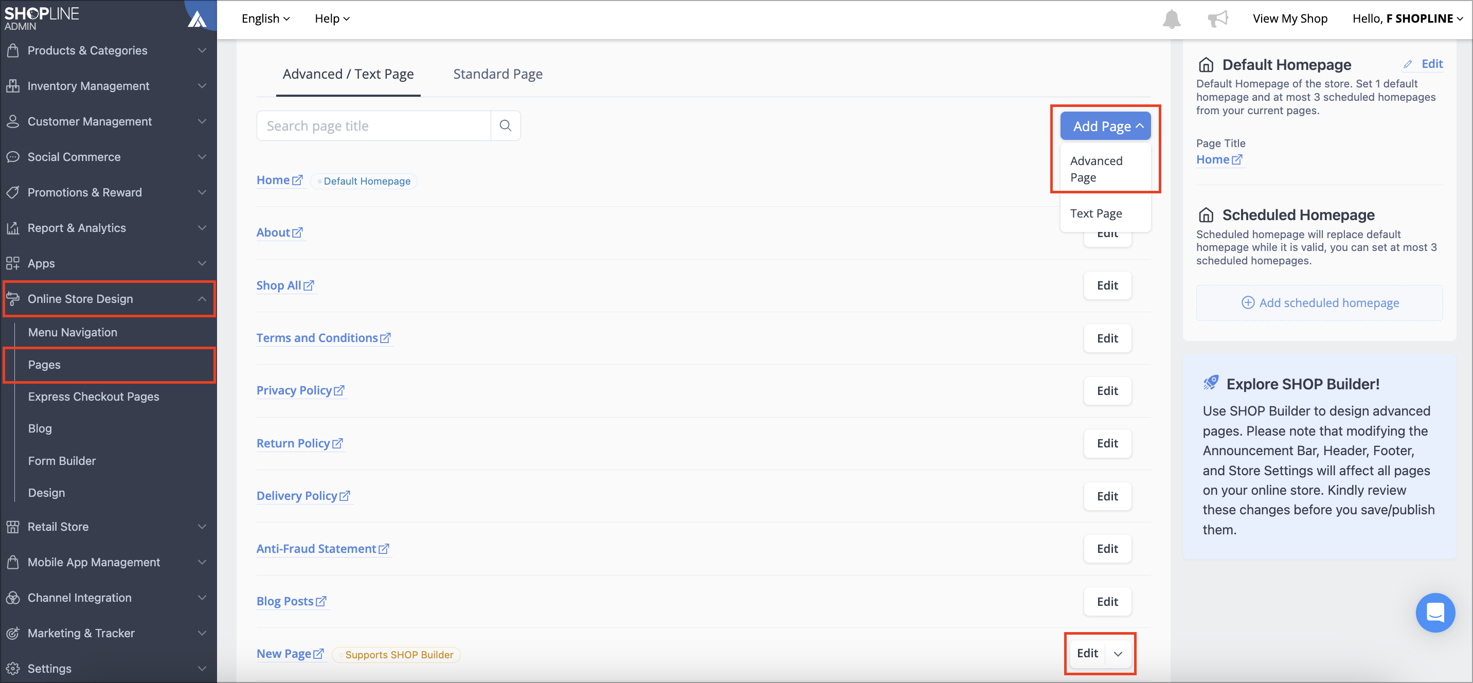Choose Text Page from Add Page menu
1473x683 pixels.
pos(1105,213)
